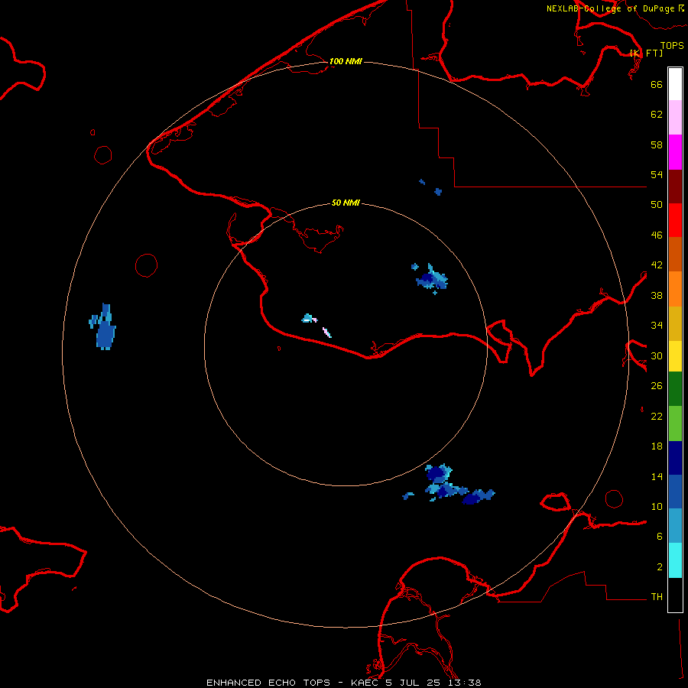The height and width of the screenshot is (688, 688).
Task: Click the gold 34 legend swatch
Action: click(675, 323)
